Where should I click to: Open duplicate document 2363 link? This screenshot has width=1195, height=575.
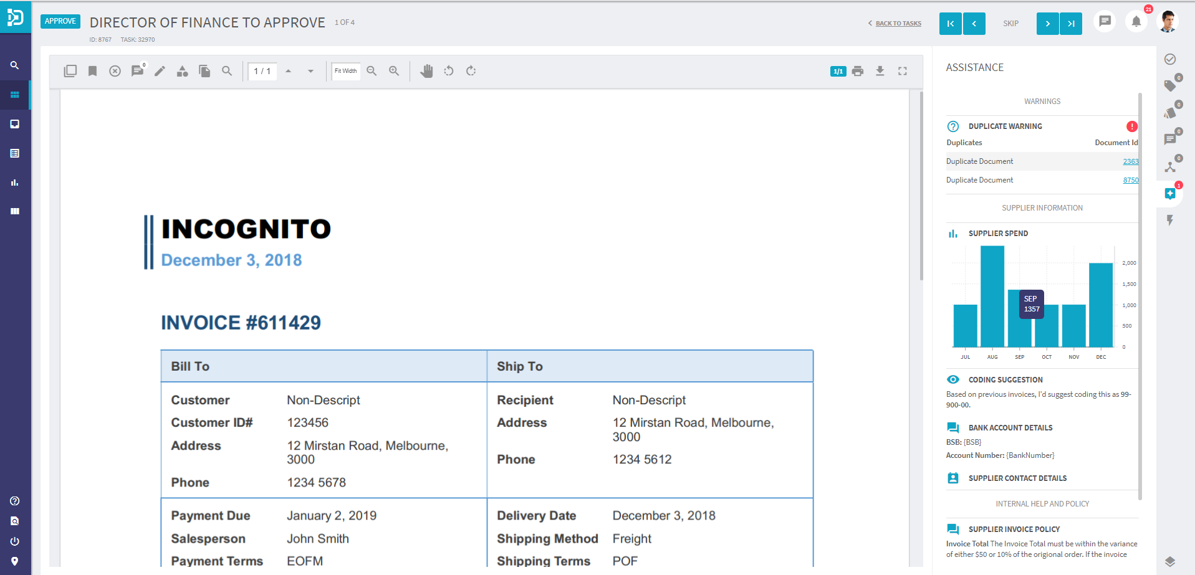pos(1130,161)
